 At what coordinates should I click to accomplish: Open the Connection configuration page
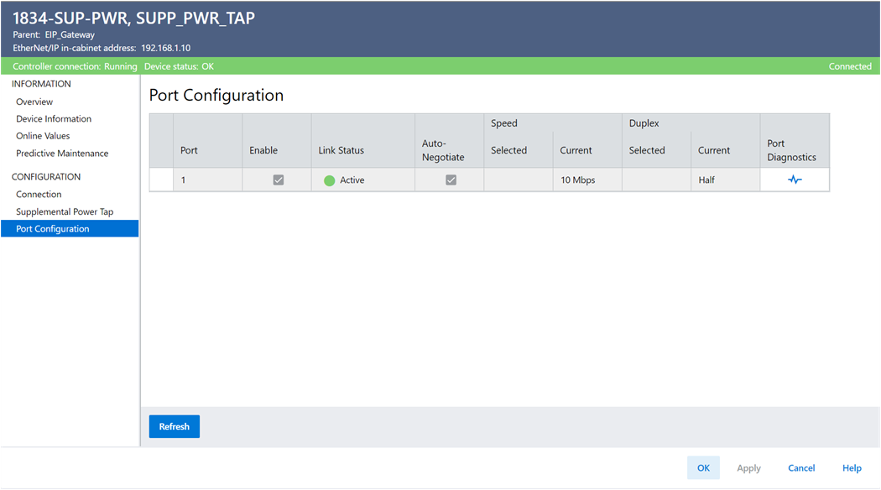pyautogui.click(x=39, y=194)
